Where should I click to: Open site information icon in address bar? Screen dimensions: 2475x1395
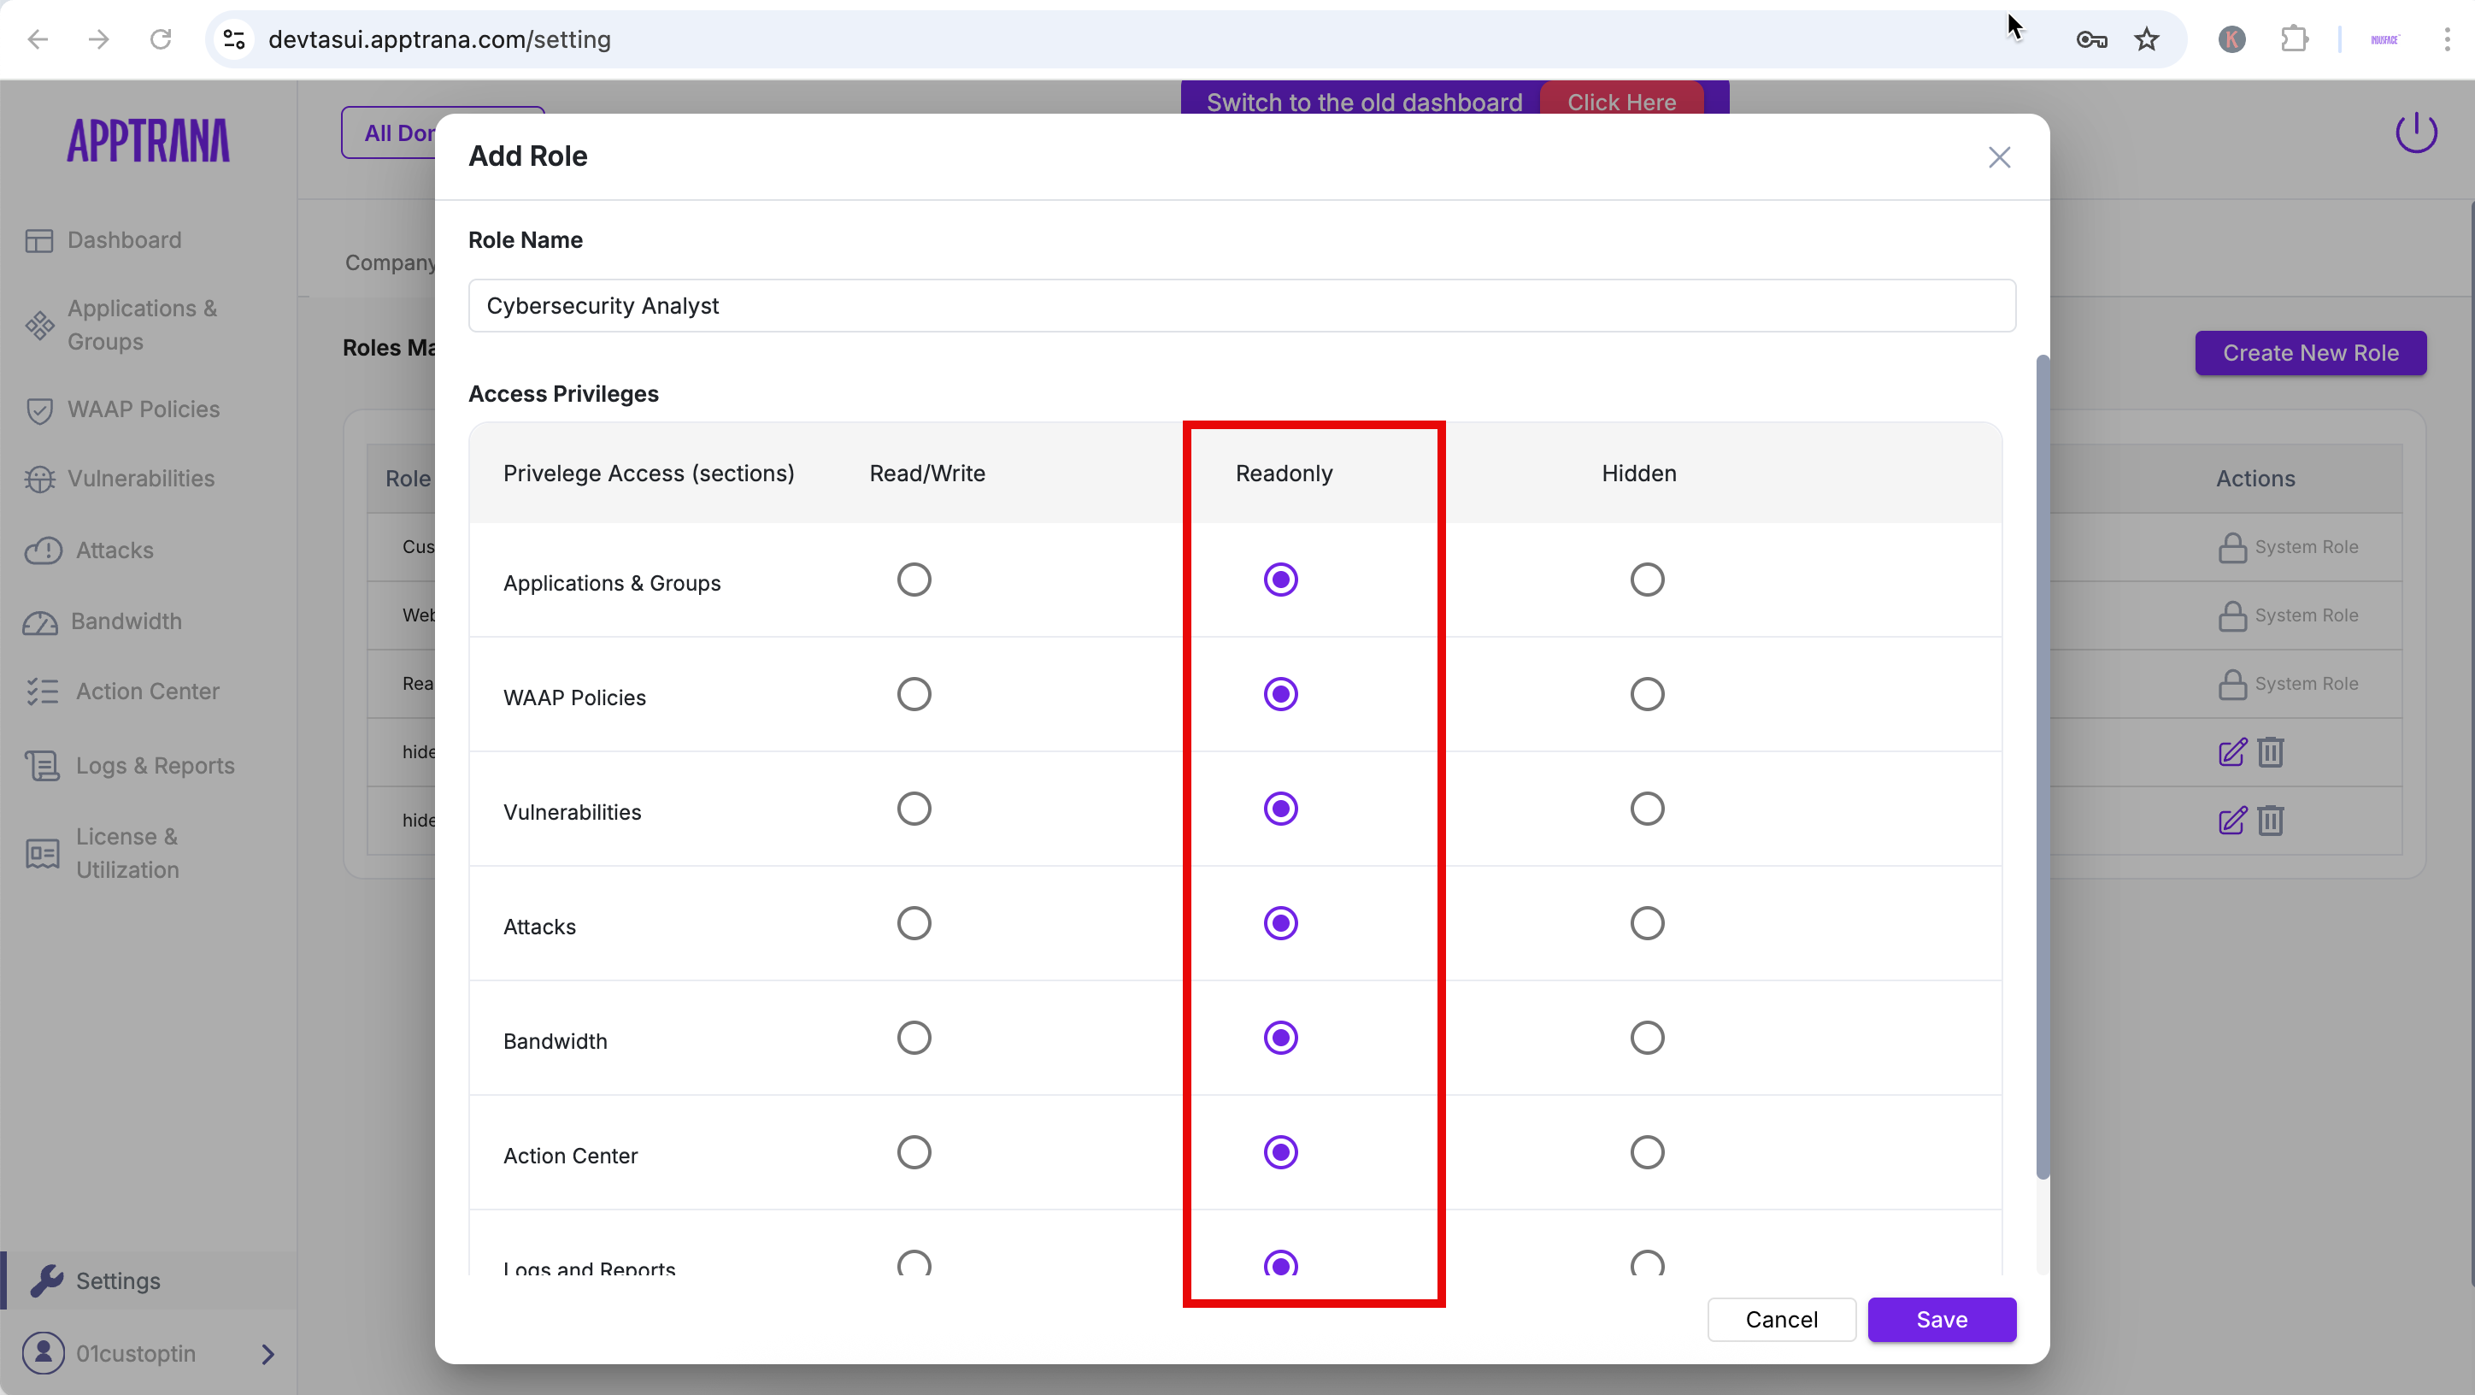click(234, 39)
